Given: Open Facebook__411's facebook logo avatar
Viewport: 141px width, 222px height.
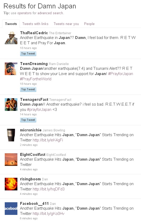Looking at the screenshot, I should coord(11,209).
